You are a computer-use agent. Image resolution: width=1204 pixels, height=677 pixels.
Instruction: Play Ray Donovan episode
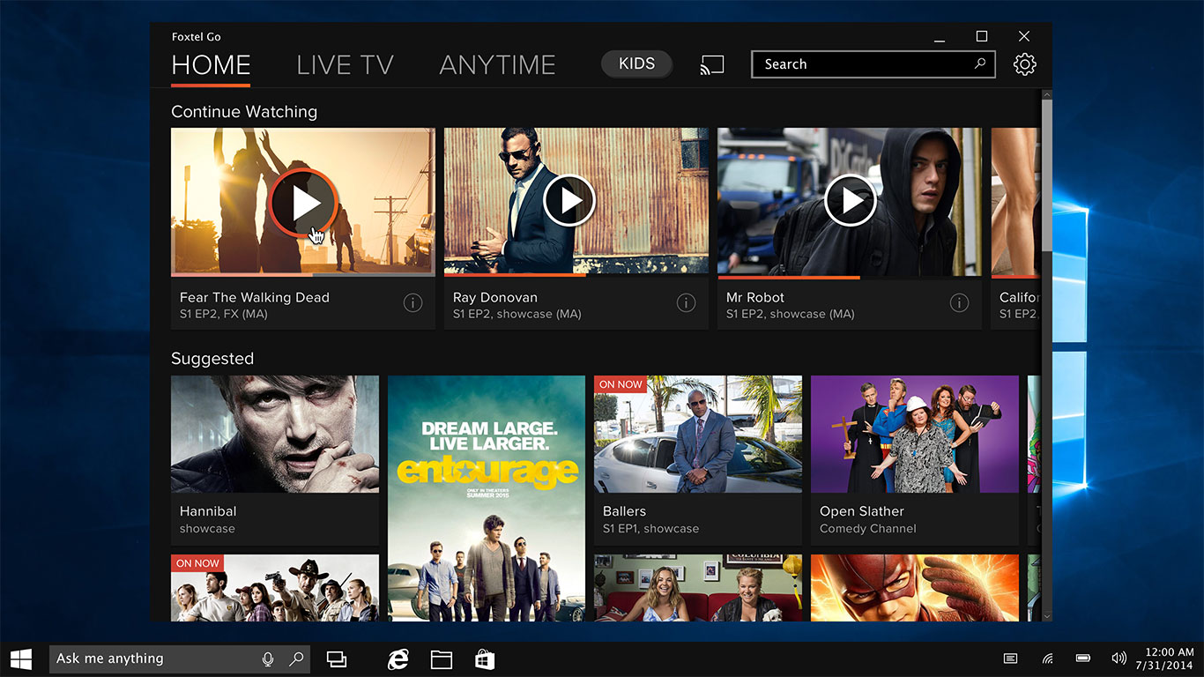coord(569,201)
